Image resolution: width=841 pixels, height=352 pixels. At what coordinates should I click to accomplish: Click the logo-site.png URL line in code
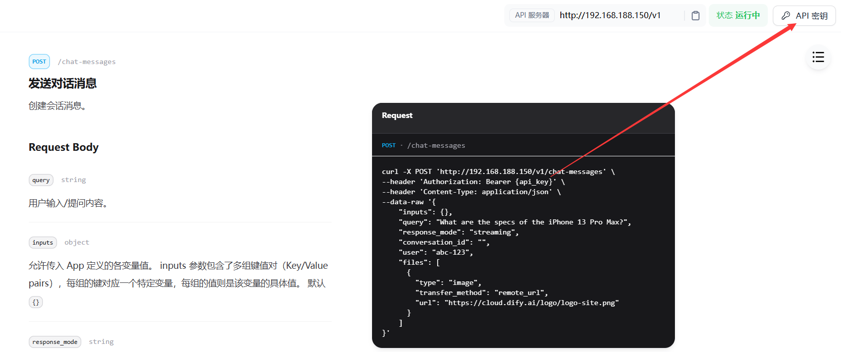click(x=516, y=303)
